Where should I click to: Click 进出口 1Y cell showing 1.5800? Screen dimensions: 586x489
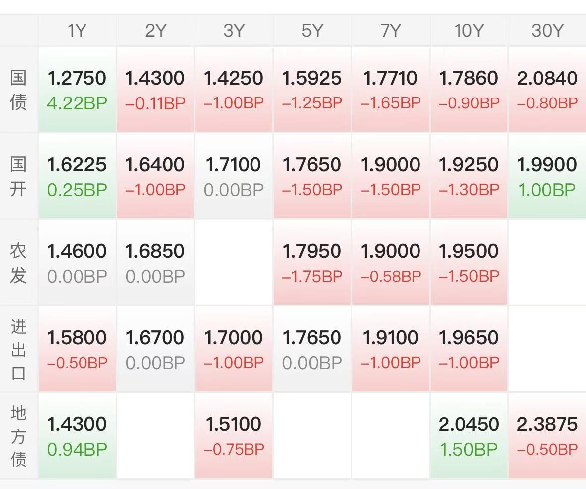click(x=77, y=349)
